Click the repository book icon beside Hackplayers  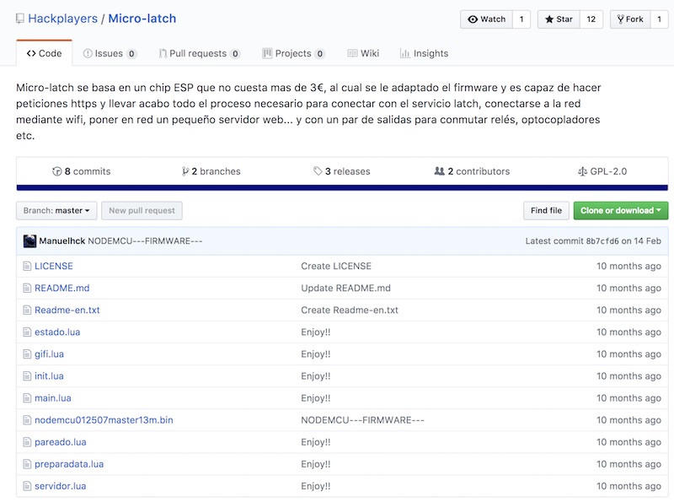tap(19, 19)
